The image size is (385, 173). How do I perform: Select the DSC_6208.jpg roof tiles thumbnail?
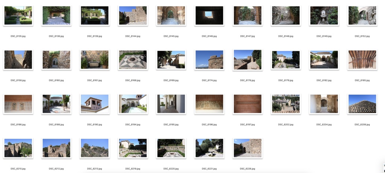pos(362,104)
